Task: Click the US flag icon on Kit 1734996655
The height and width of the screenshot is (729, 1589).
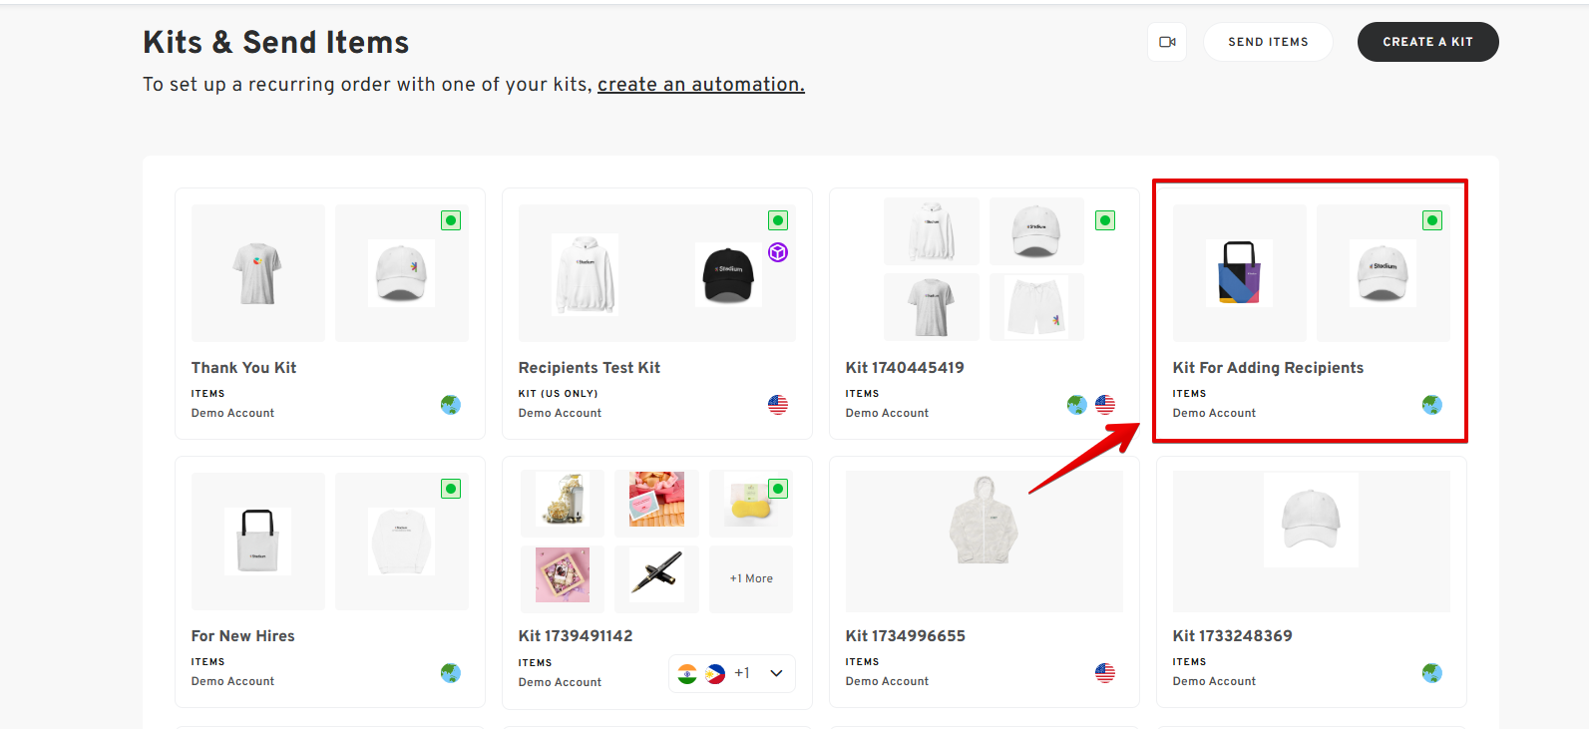Action: click(1105, 673)
